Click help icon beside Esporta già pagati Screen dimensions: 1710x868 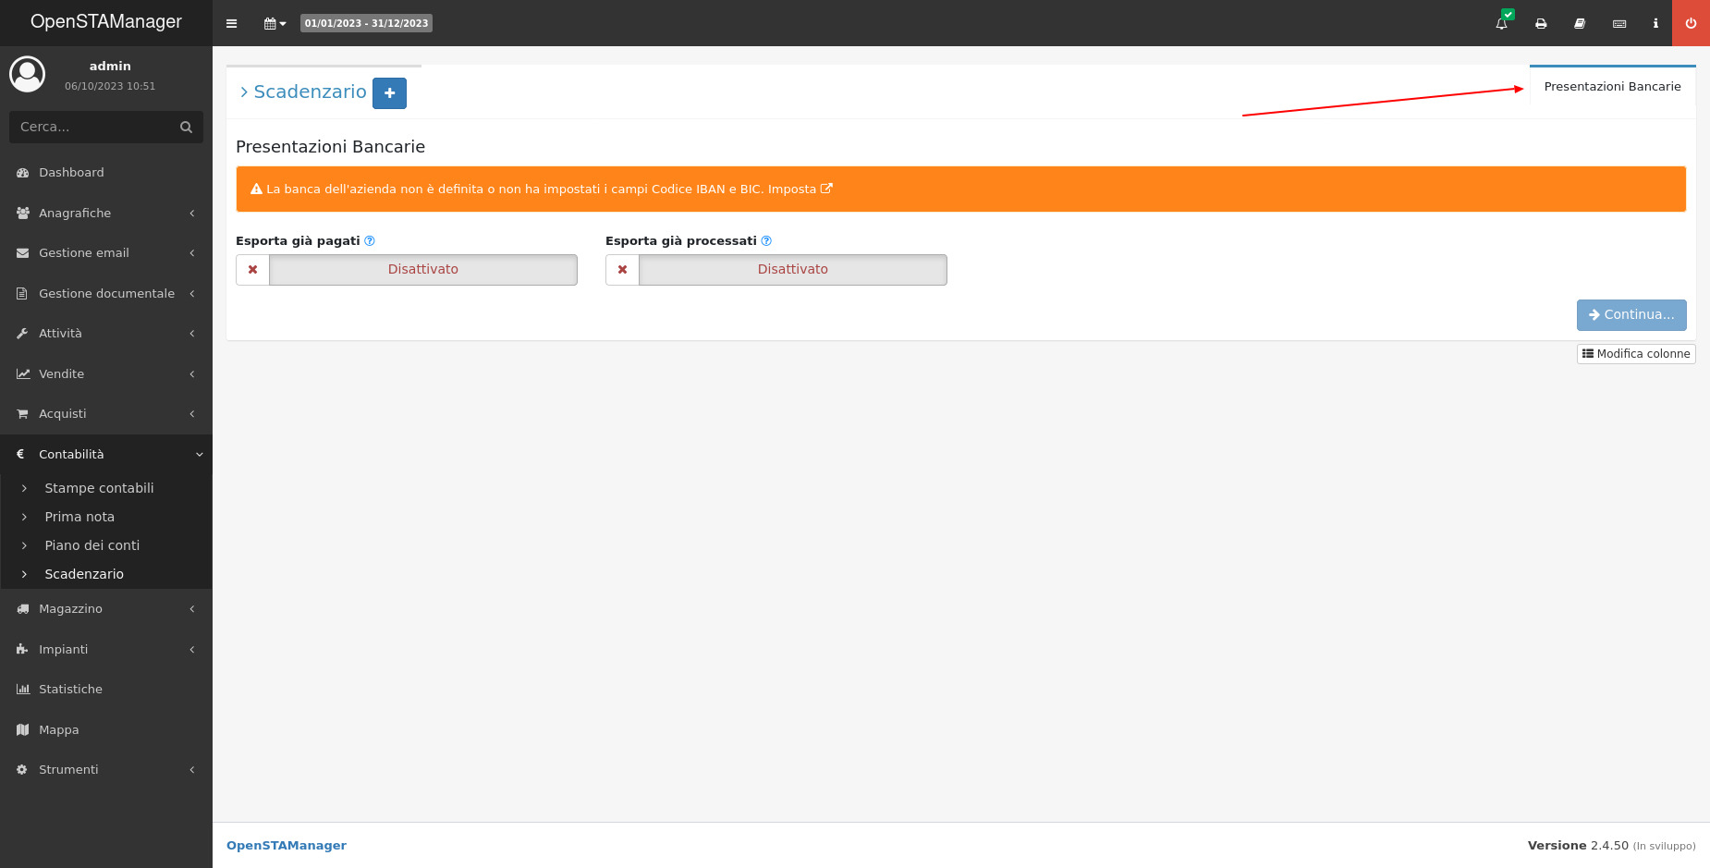click(370, 241)
